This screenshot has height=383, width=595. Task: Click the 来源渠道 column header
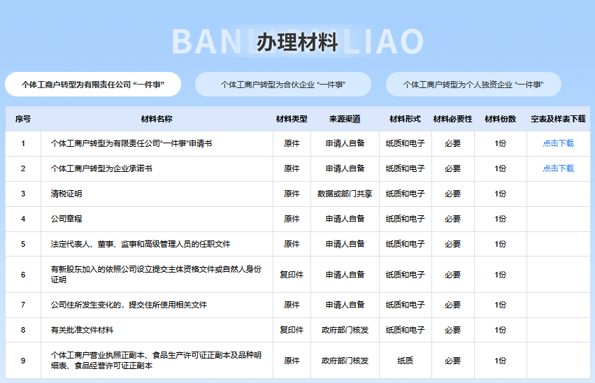pyautogui.click(x=345, y=119)
